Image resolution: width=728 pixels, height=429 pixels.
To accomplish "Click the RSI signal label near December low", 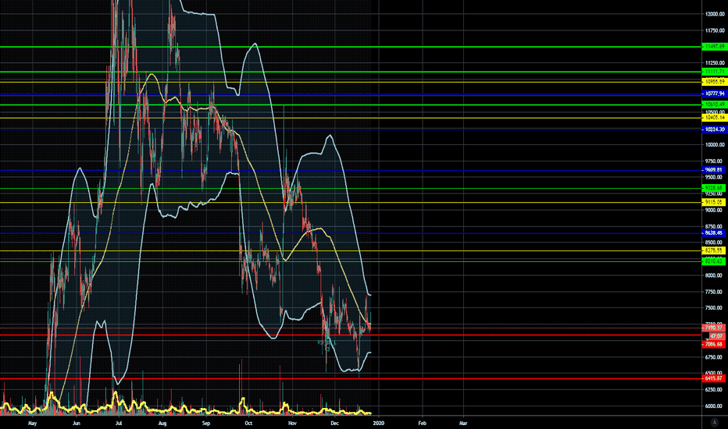I will tap(327, 344).
